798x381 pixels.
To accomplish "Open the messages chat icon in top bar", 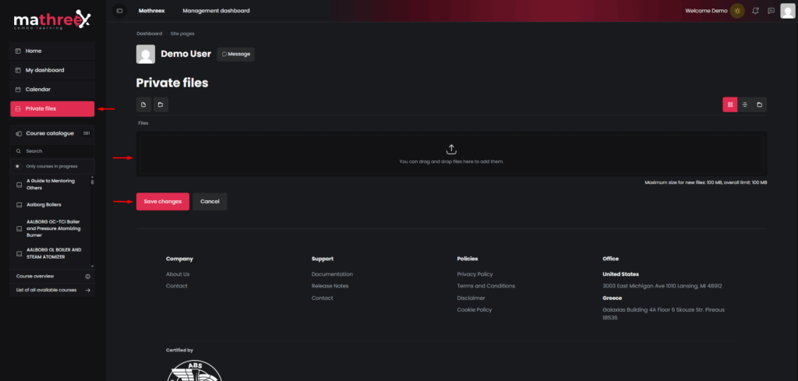I will pos(771,11).
